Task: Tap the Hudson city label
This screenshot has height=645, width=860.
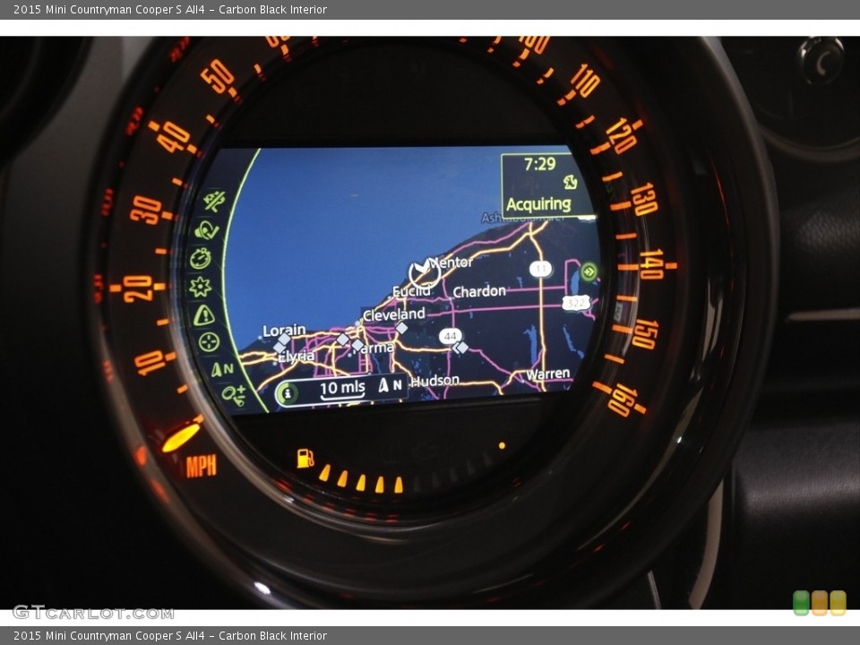Action: [435, 380]
